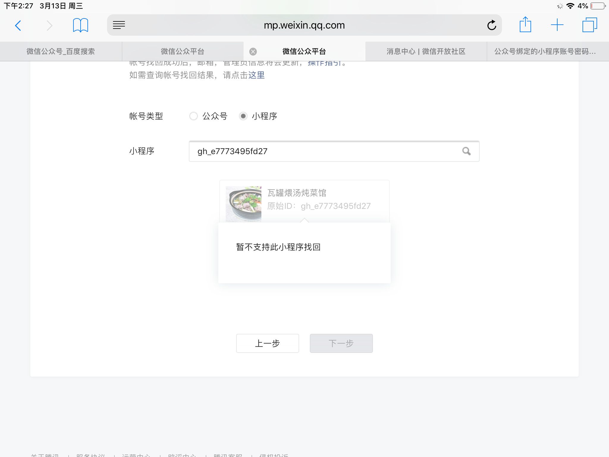Close the active 微信公众平台 tab
Viewport: 609px width, 457px height.
(253, 51)
